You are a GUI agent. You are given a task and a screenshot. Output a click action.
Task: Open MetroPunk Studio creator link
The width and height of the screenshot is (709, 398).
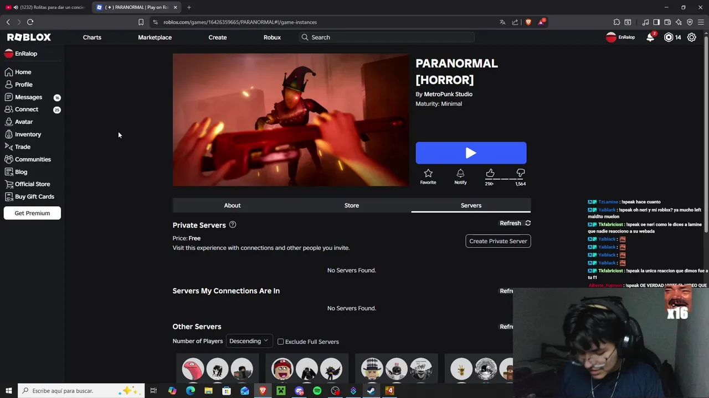pos(448,94)
